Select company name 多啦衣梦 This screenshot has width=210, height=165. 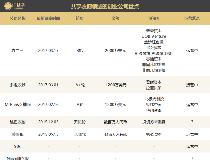(17, 85)
